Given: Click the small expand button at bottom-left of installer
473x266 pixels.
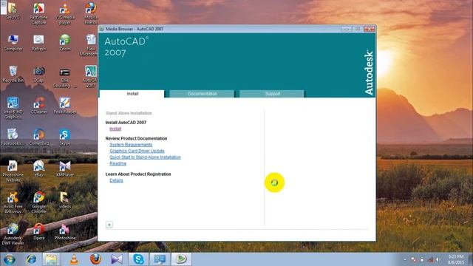Looking at the screenshot, I should tap(109, 225).
